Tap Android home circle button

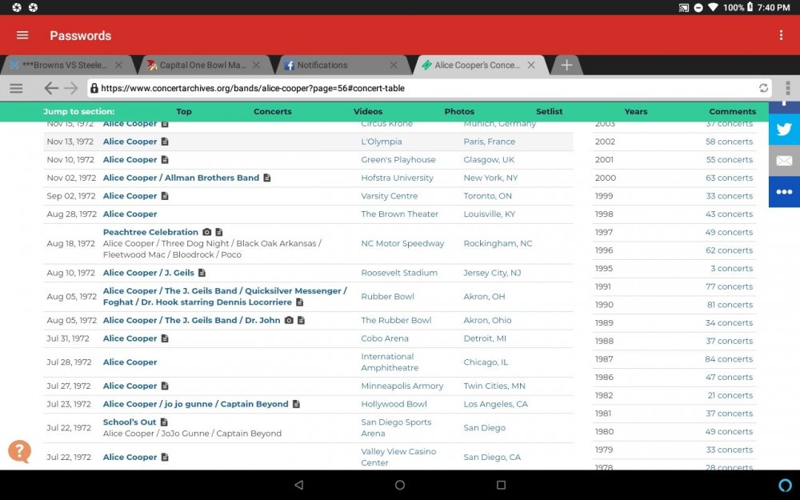(400, 485)
